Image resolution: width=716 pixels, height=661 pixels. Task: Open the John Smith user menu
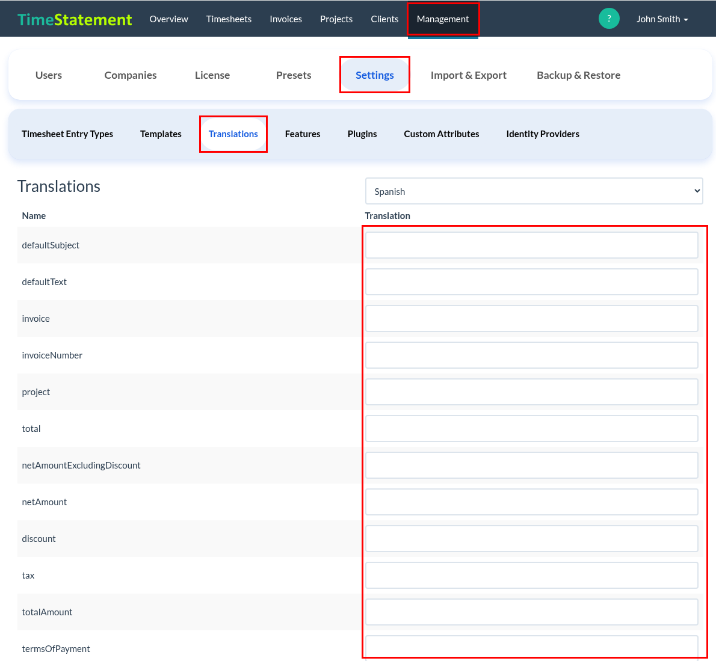(662, 19)
